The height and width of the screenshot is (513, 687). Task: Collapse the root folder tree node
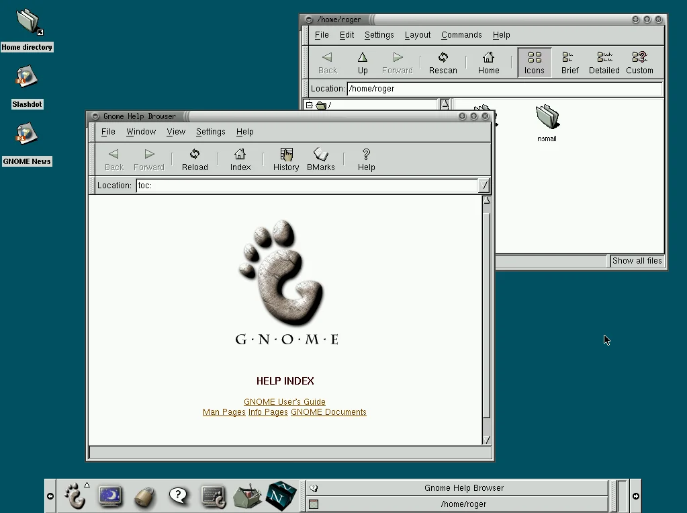pyautogui.click(x=310, y=106)
